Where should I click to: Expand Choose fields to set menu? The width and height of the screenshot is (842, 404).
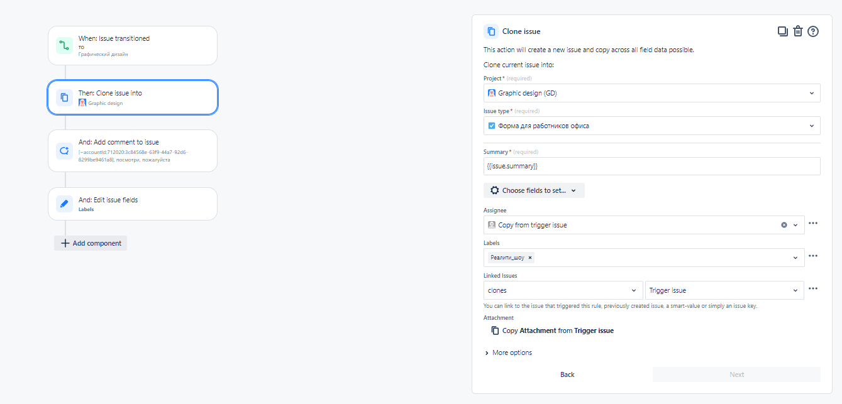click(x=534, y=190)
